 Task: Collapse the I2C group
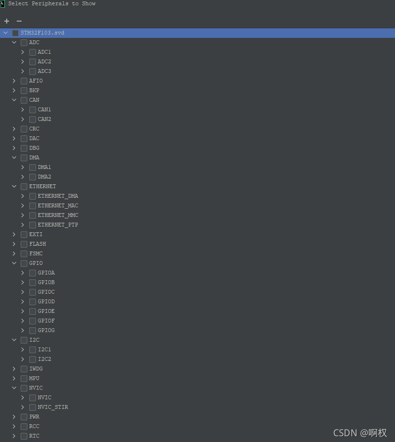(x=14, y=340)
